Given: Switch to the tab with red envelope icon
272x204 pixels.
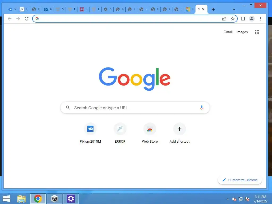Looking at the screenshot, I should (84, 9).
